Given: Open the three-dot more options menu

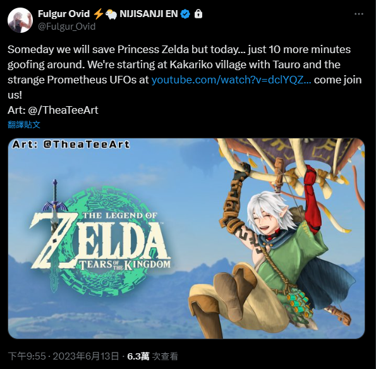Looking at the screenshot, I should [x=358, y=14].
